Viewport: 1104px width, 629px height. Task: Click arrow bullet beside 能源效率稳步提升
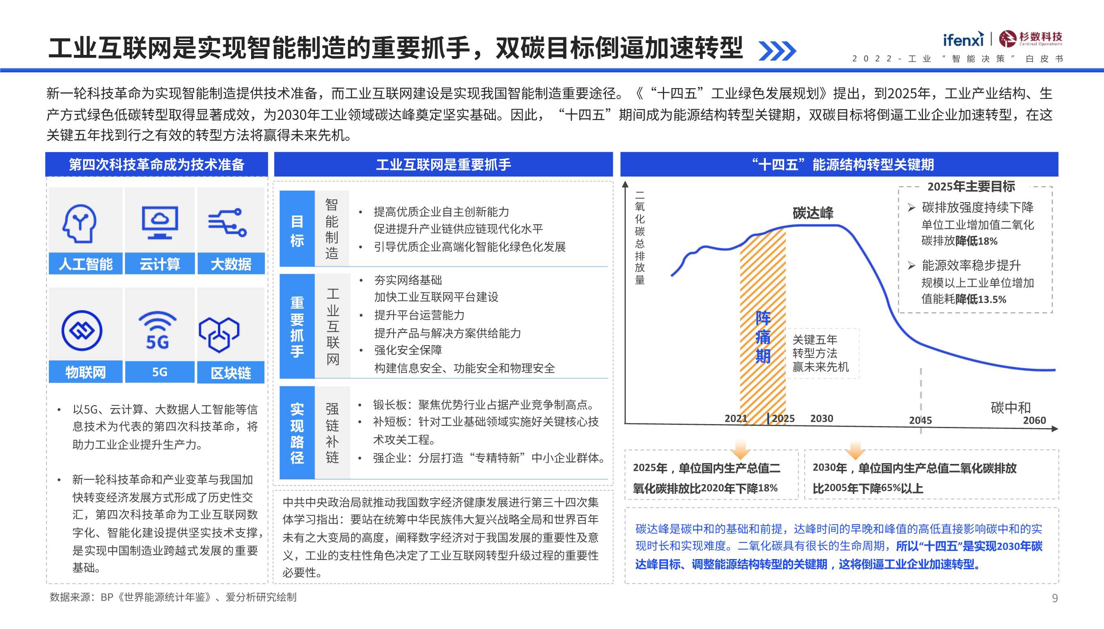tap(912, 265)
